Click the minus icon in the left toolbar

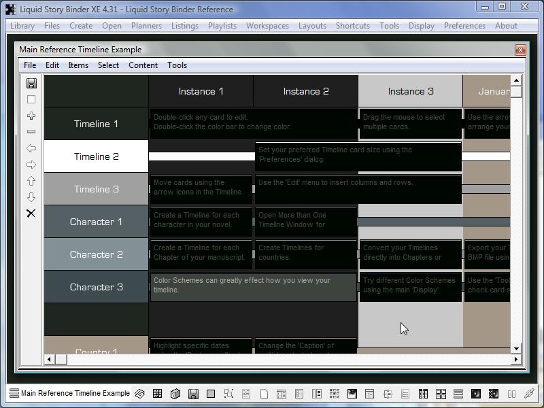click(31, 132)
